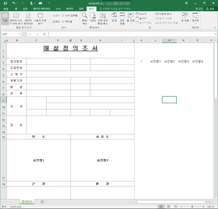Open the 데이터 ribbon tab
The width and height of the screenshot is (218, 209).
[69, 9]
